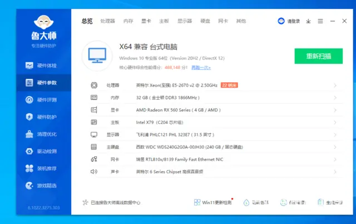Viewport: 356px width, 224px height.
Task: Click the 声卡 speaker icon
Action: pyautogui.click(x=94, y=172)
